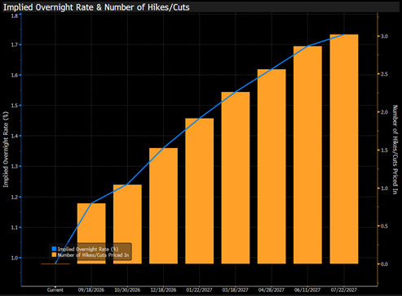Screen dimensions: 402x296
Task: Click the 3.0 tick on right axis
Action: point(384,37)
